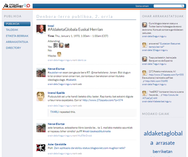This screenshot has height=157, width=188.
Task: Open the 27zapata.com/?p=574 link
Action: click(x=102, y=100)
